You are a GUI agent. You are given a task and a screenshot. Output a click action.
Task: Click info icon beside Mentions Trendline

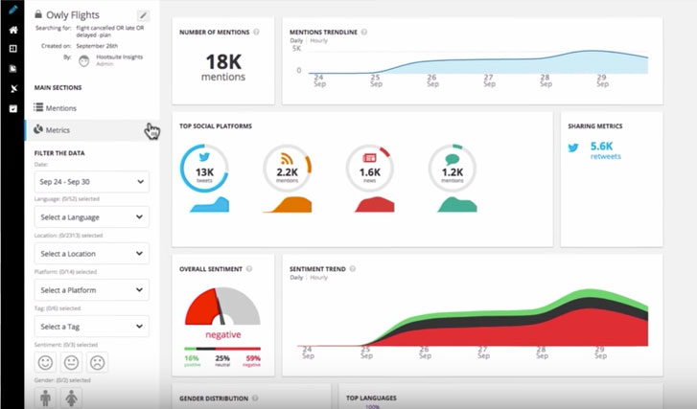coord(364,32)
